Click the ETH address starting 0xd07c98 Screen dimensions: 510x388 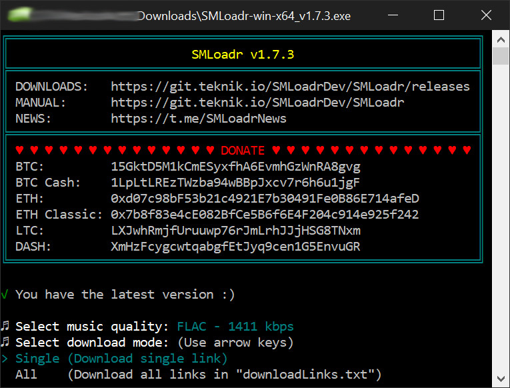pyautogui.click(x=265, y=199)
